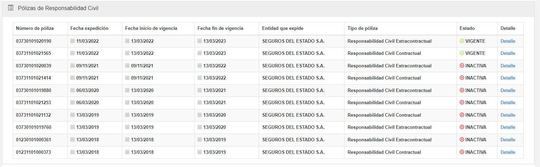Open Detalle for policy 03731101021565
Screen dimensions: 540x167
coord(508,53)
